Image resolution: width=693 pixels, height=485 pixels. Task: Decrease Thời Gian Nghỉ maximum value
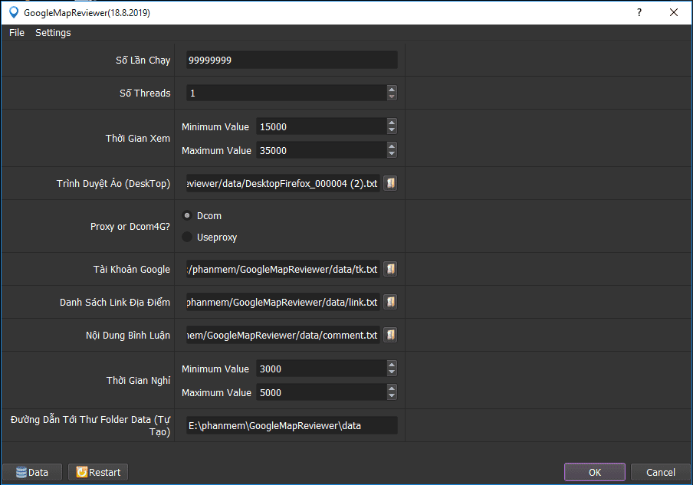point(392,396)
